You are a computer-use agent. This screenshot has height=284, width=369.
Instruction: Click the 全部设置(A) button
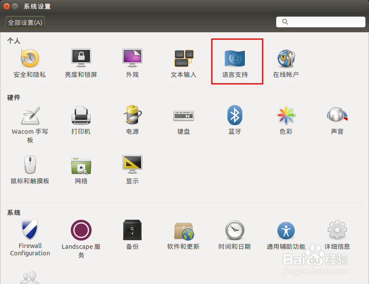tap(25, 22)
